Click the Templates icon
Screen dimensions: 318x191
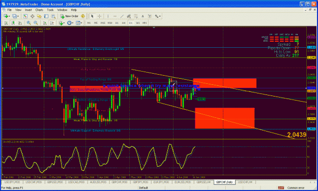(x=78, y=23)
